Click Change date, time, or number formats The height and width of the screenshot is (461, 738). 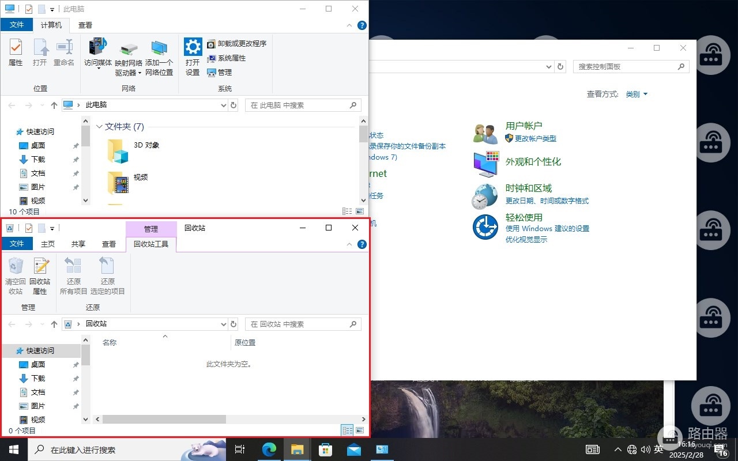coord(547,201)
